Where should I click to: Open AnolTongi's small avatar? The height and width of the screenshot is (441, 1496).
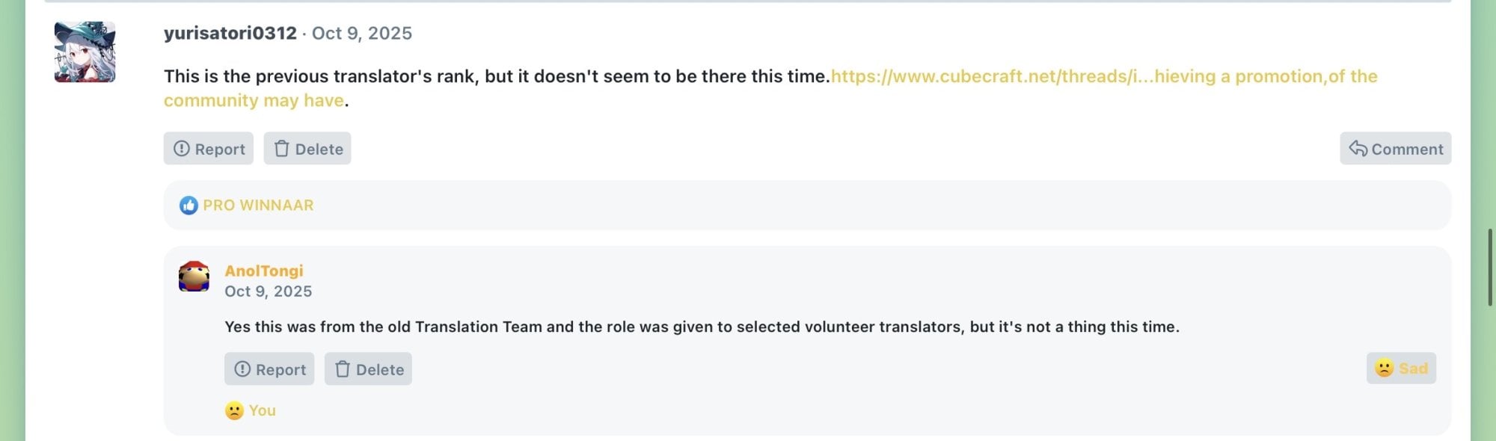(194, 276)
